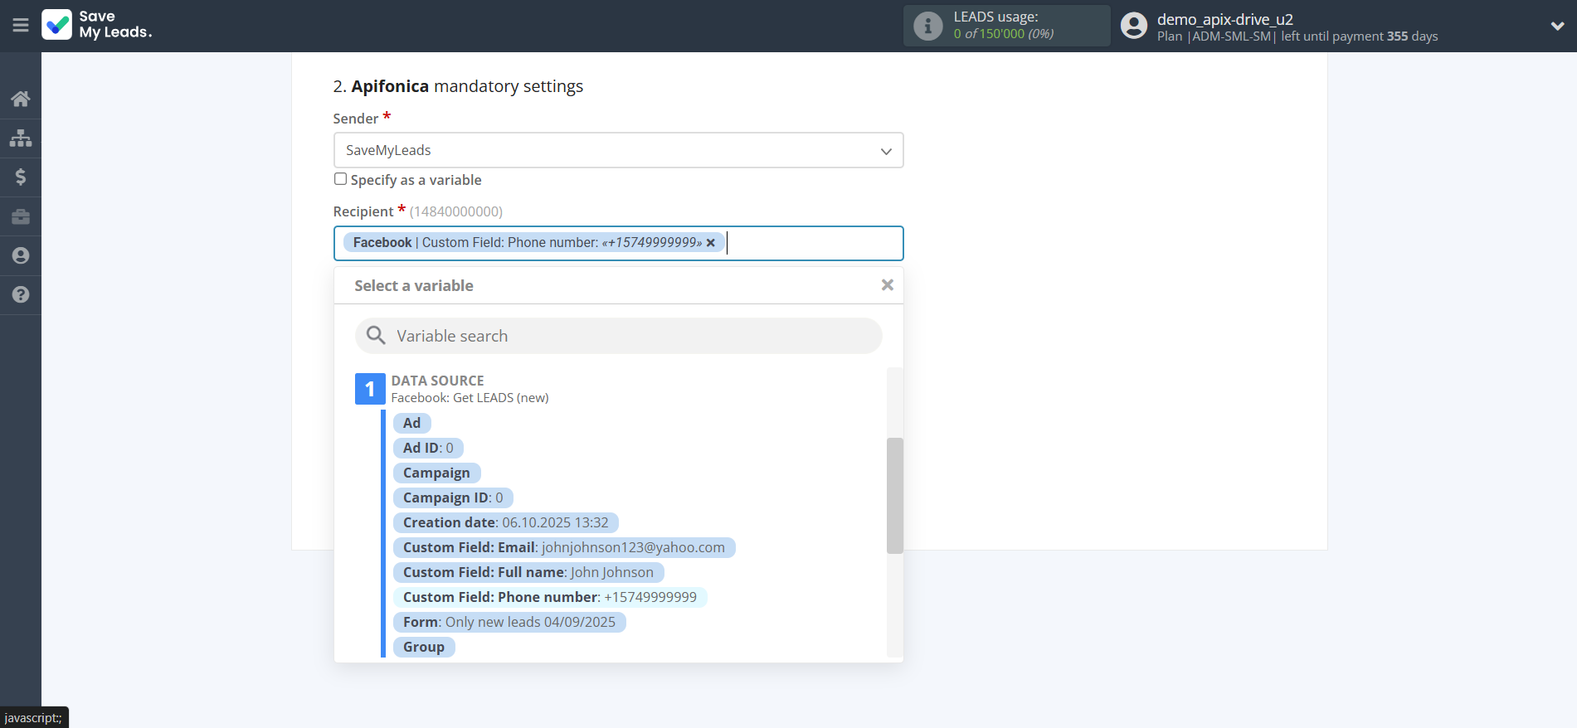Screen dimensions: 1577x728
Task: Click the variable list scrollbar
Action: point(894,495)
